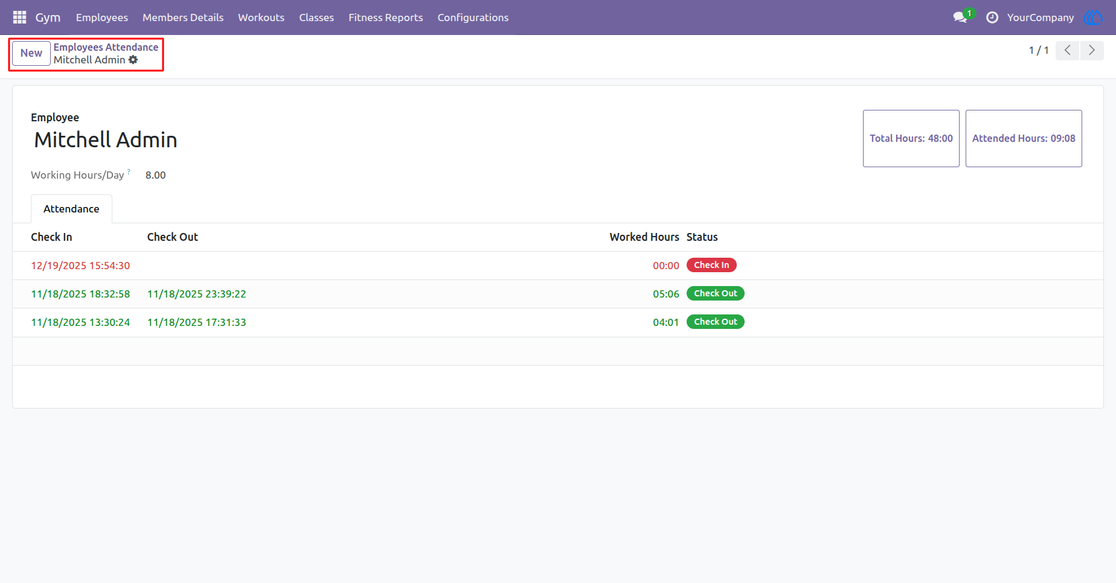
Task: Open the activities clock icon
Action: 992,18
